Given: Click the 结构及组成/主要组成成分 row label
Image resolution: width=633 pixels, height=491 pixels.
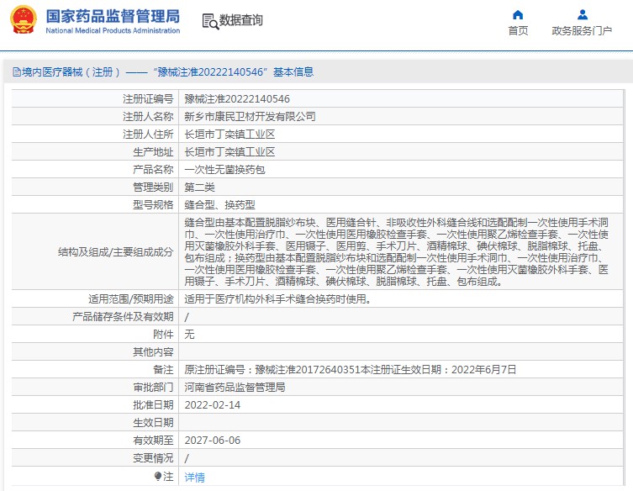Looking at the screenshot, I should pos(115,252).
